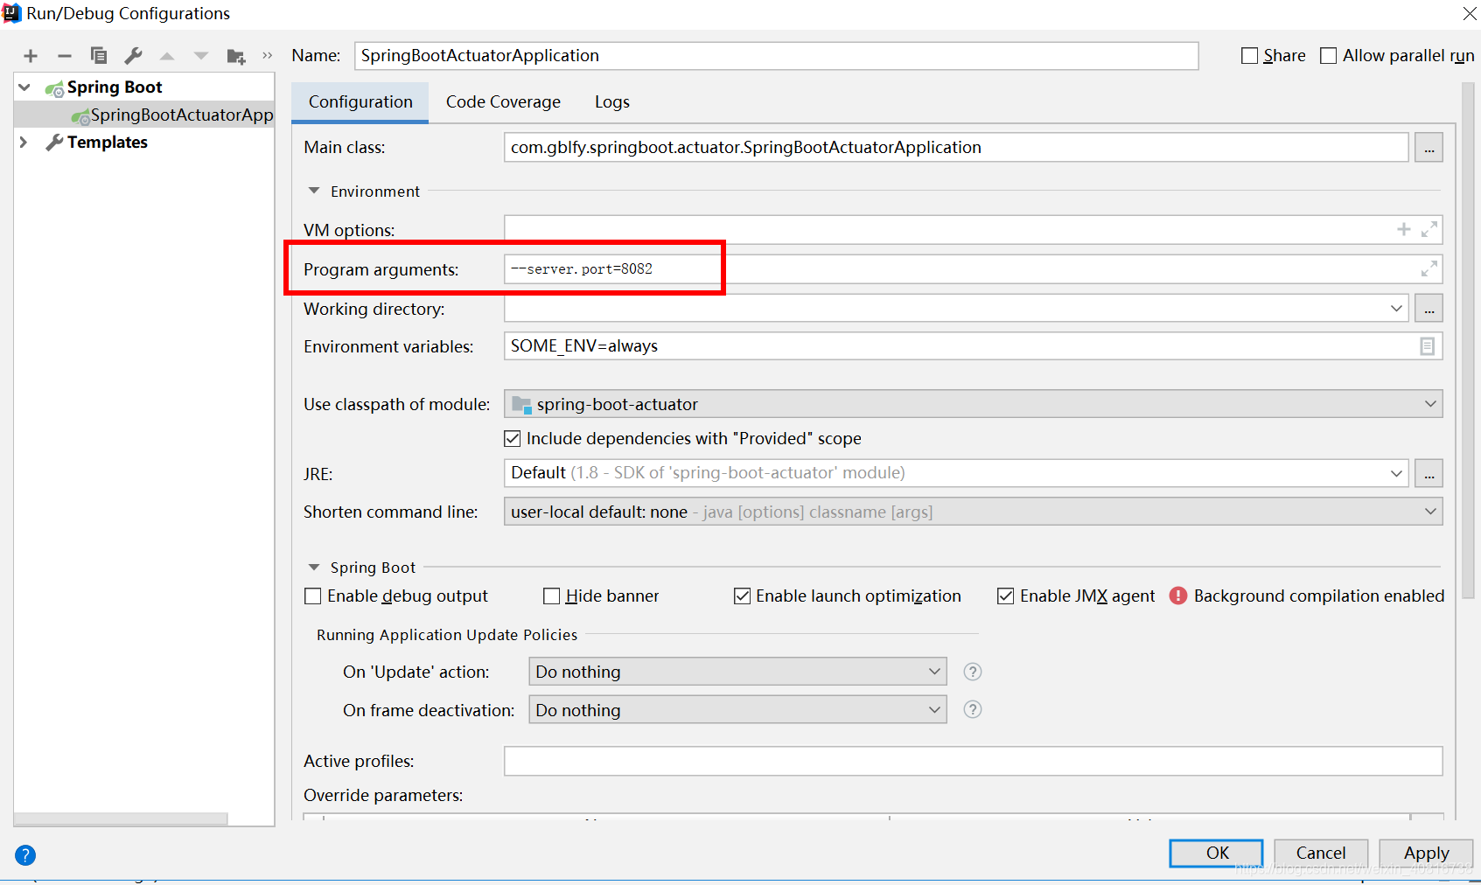Screen dimensions: 1481x885
Task: Click the OK button
Action: pos(1217,854)
